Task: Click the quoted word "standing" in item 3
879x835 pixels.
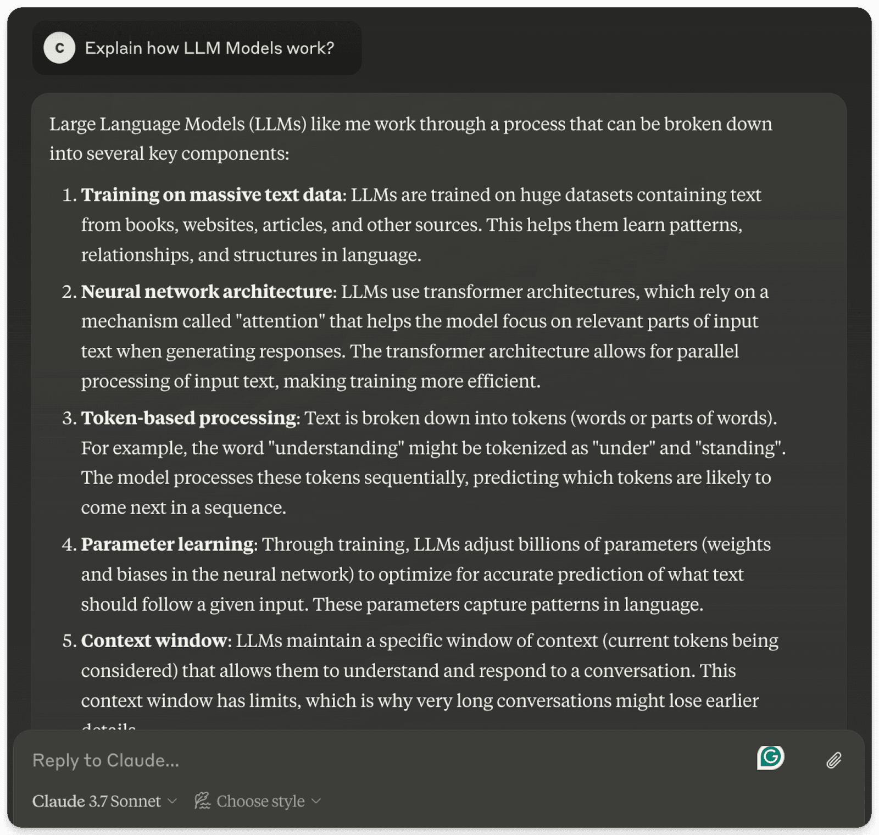Action: (x=738, y=448)
